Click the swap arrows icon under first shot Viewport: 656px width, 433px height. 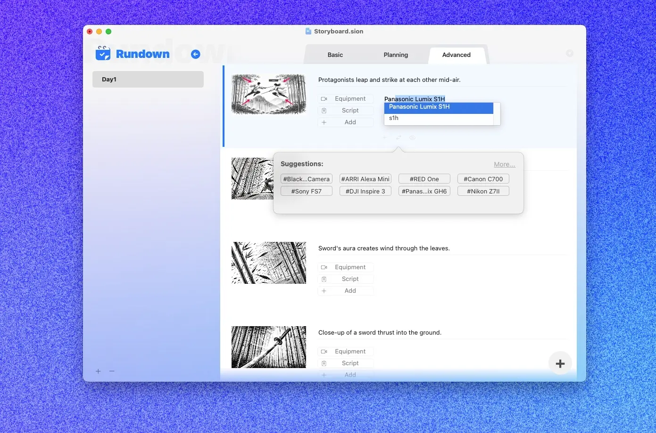tap(399, 137)
